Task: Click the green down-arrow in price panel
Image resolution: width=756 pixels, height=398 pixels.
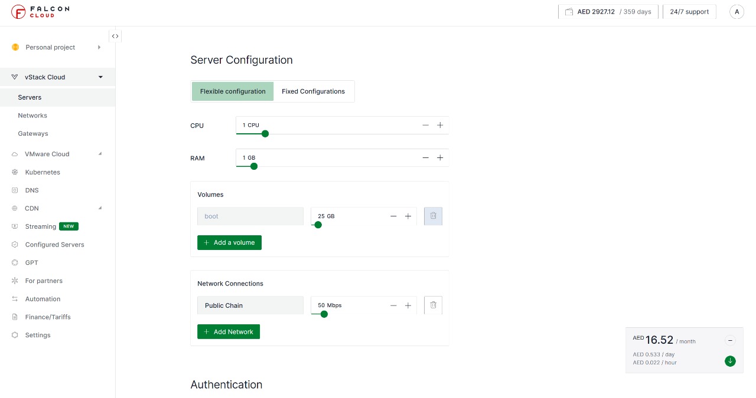Action: click(x=730, y=361)
